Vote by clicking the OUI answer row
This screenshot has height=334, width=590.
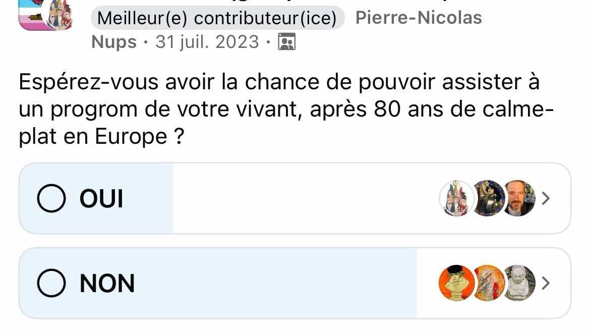click(x=252, y=198)
